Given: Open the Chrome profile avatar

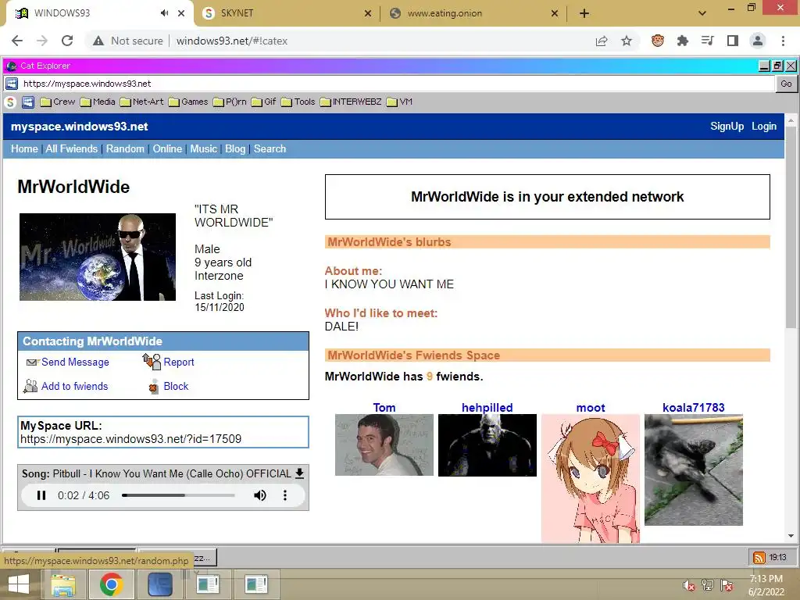Looking at the screenshot, I should click(758, 41).
